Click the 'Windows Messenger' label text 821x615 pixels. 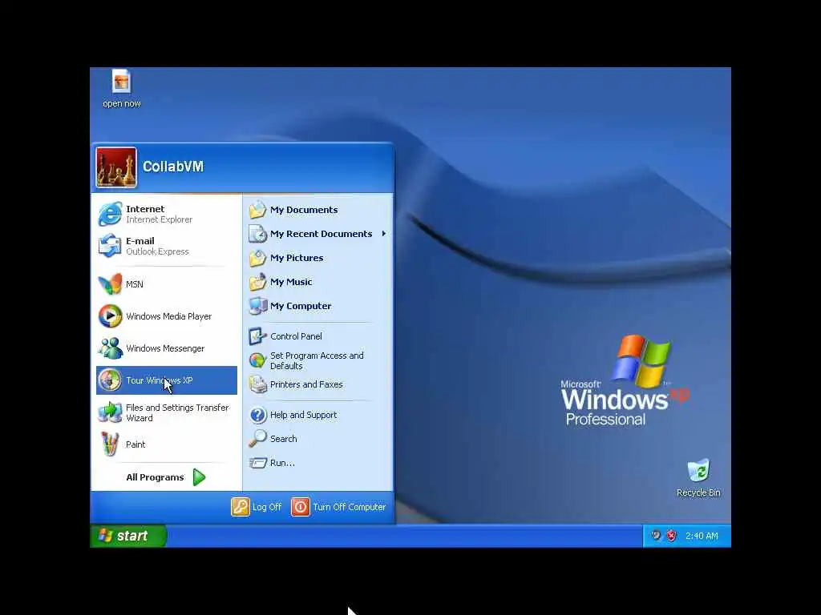165,348
